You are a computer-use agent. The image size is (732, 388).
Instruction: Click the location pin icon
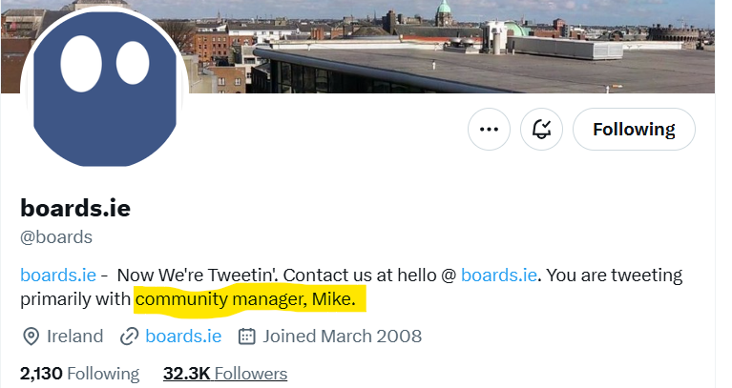[31, 336]
